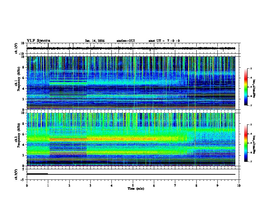Select the "station=OUI" header text

(126, 41)
